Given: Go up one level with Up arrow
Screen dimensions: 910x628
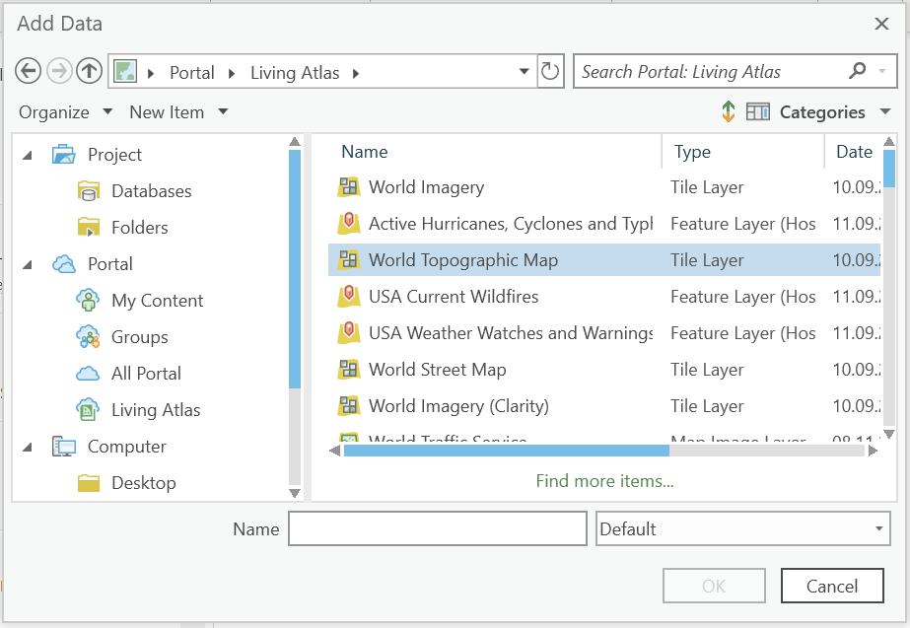Looking at the screenshot, I should click(x=89, y=71).
